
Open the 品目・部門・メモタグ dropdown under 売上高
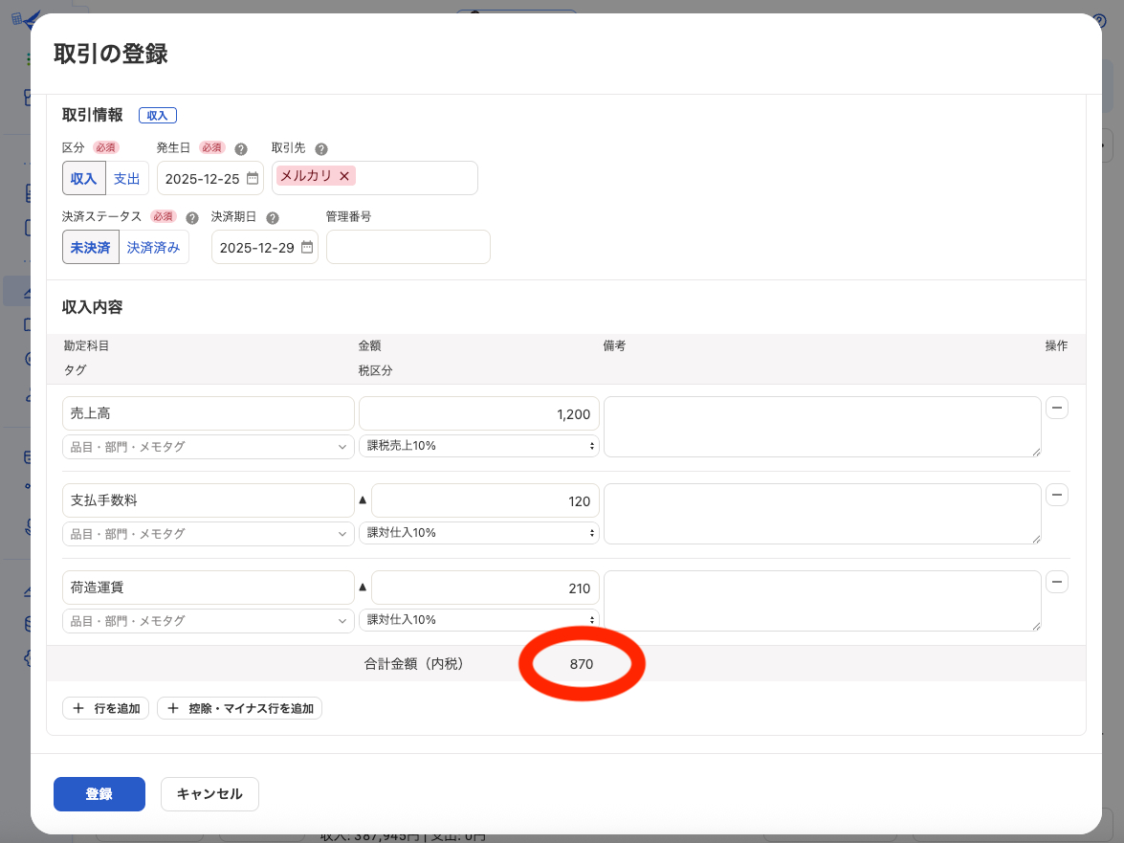[x=208, y=446]
